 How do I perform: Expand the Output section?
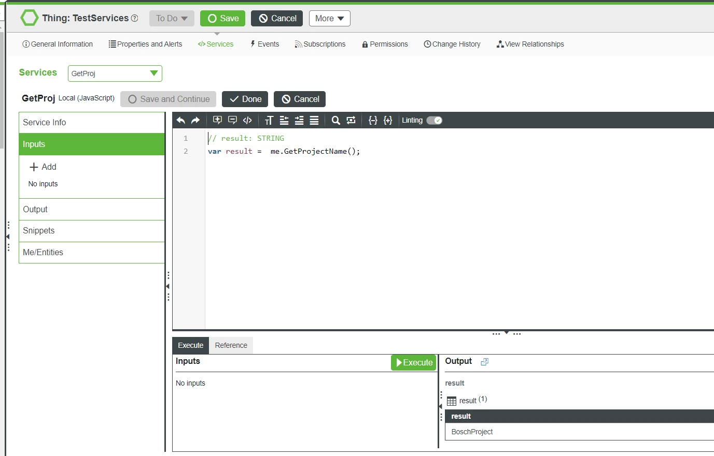92,210
